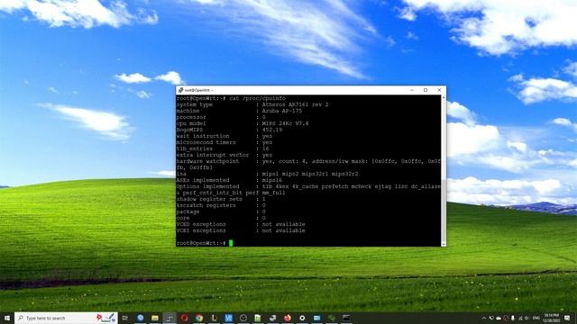Click the 'hardware watchpoint' label
Viewport: 577px width, 324px height.
(x=207, y=161)
